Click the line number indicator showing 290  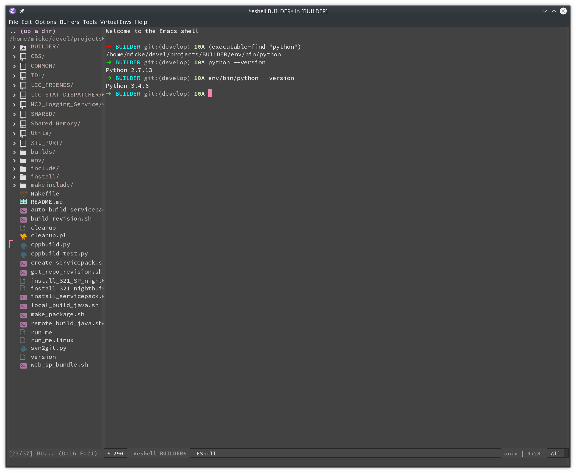tap(115, 453)
